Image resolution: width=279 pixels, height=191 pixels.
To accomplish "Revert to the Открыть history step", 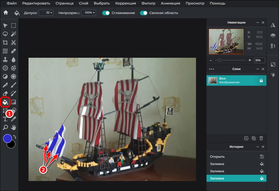I will click(x=217, y=157).
